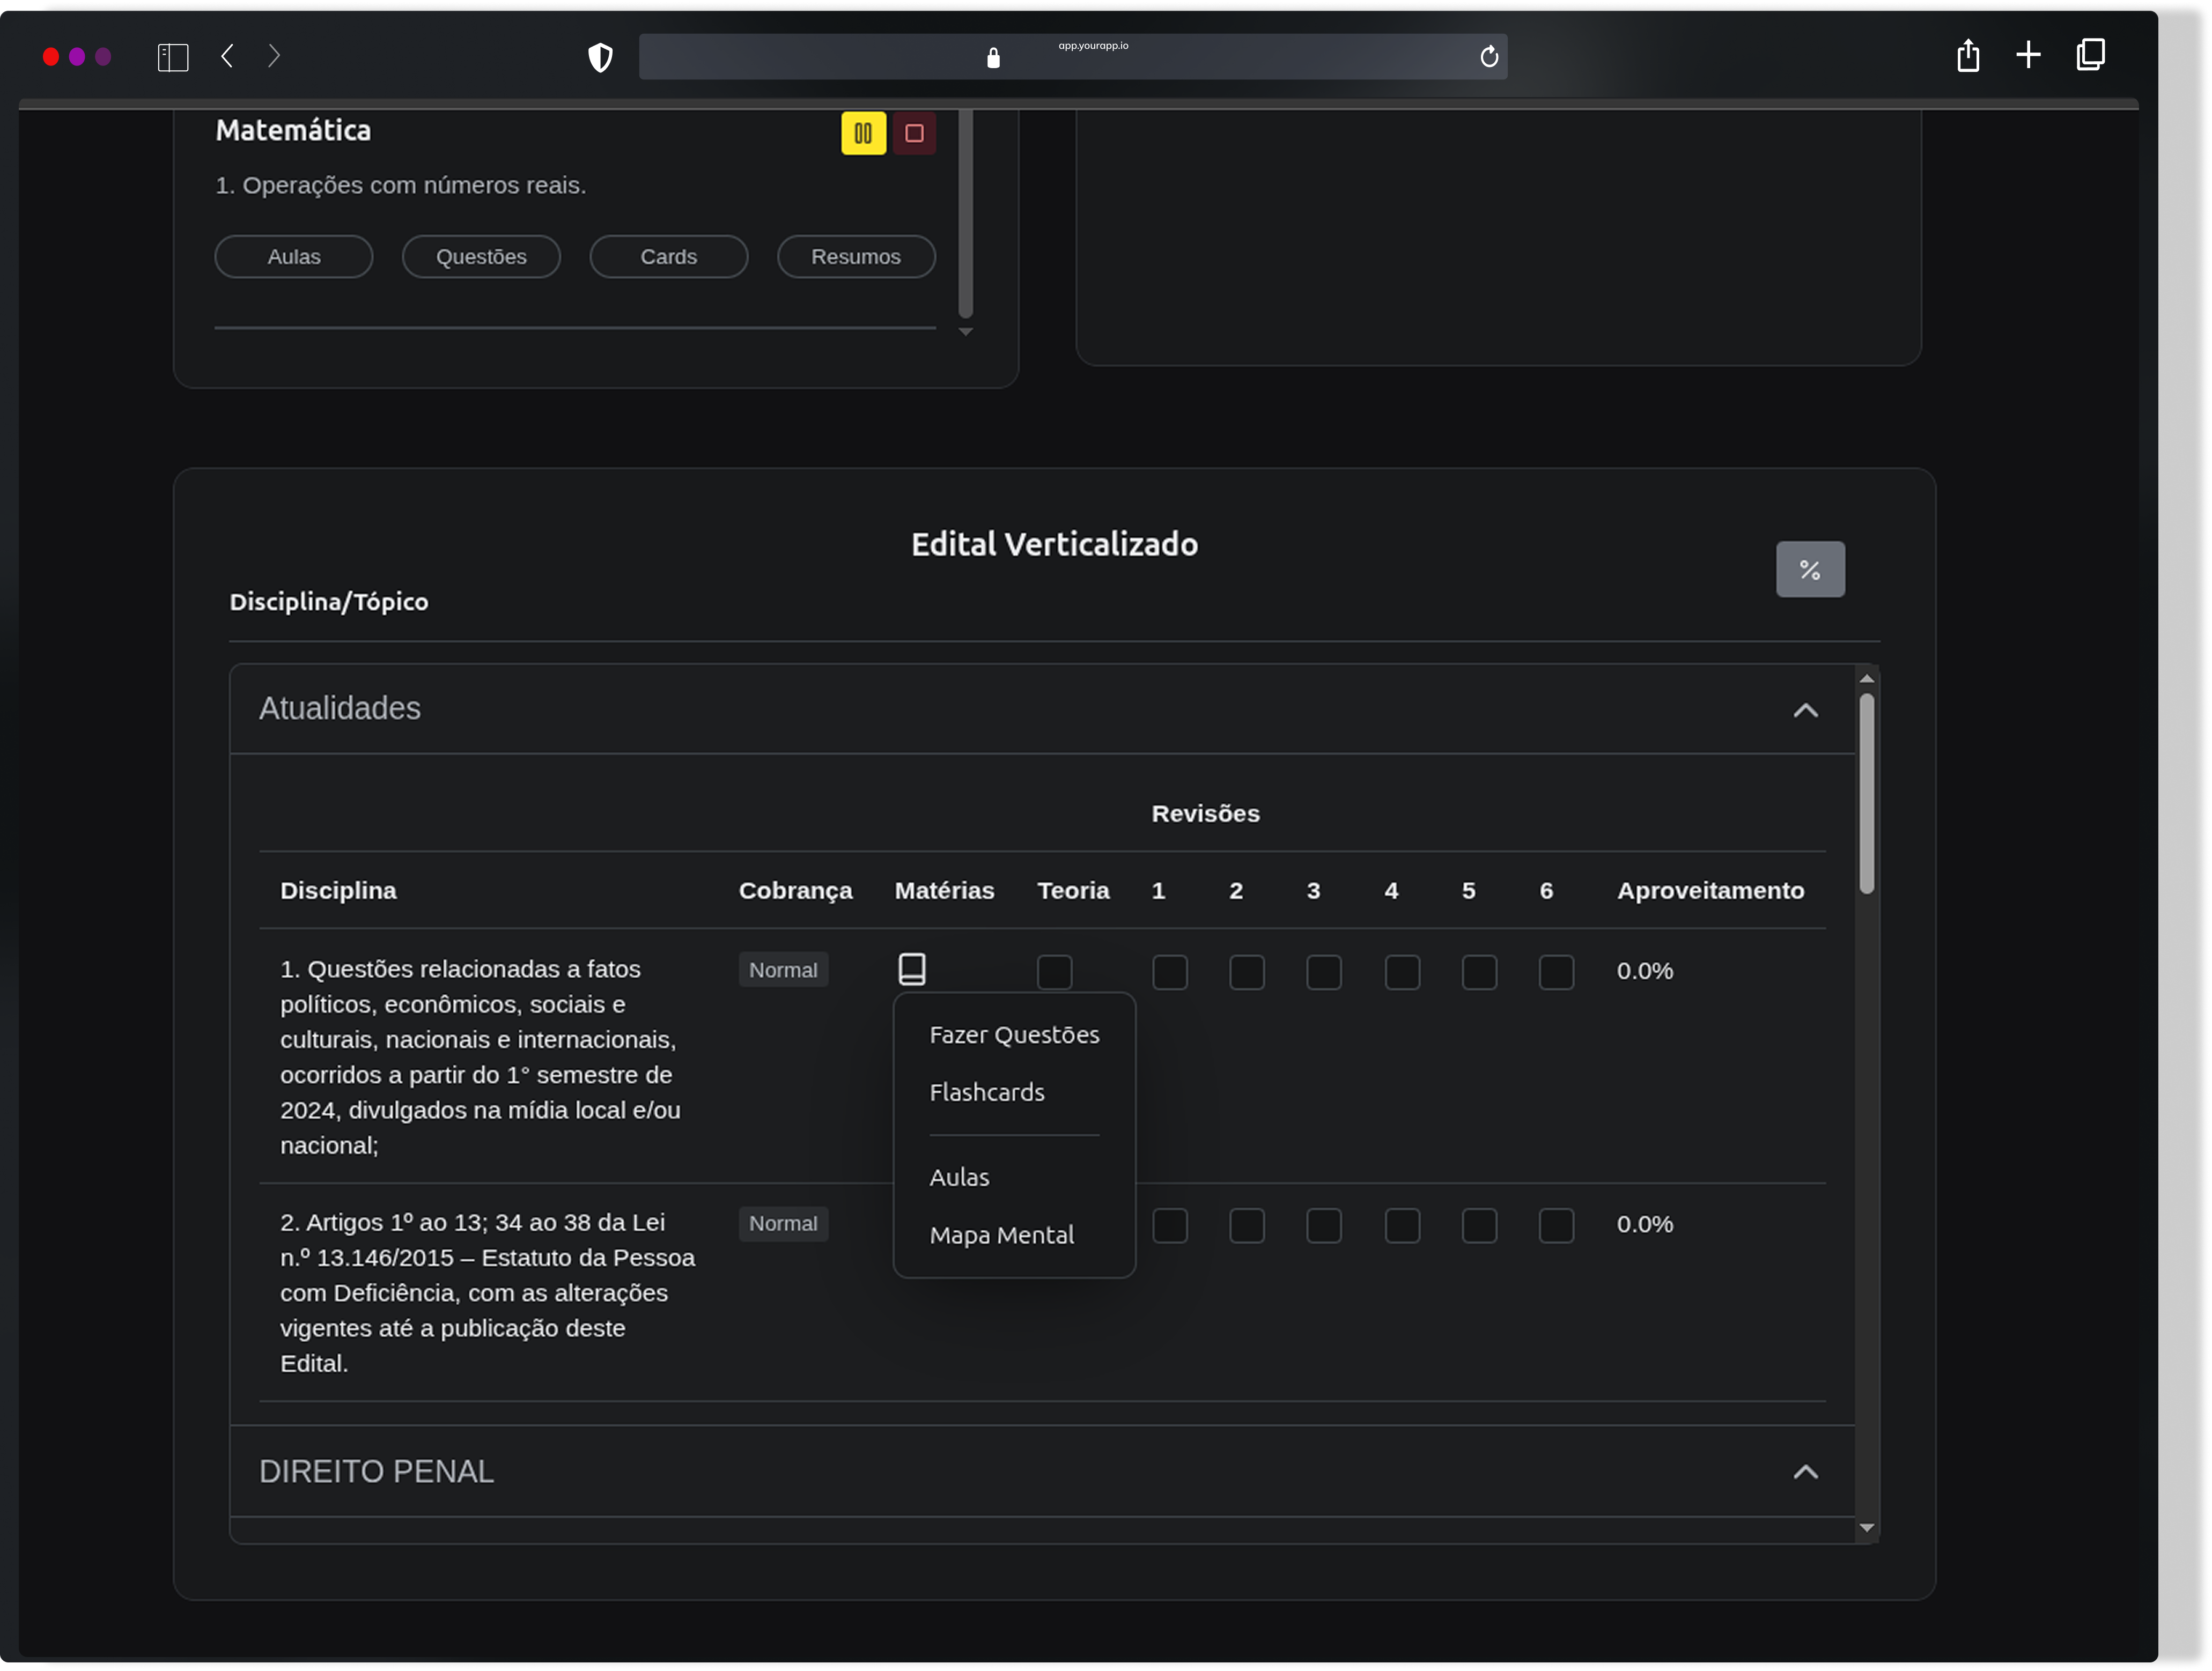2212x1671 pixels.
Task: Check revision 6 box for topic 2
Action: point(1556,1225)
